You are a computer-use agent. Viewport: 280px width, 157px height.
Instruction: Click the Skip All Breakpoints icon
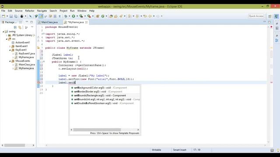pos(30,16)
